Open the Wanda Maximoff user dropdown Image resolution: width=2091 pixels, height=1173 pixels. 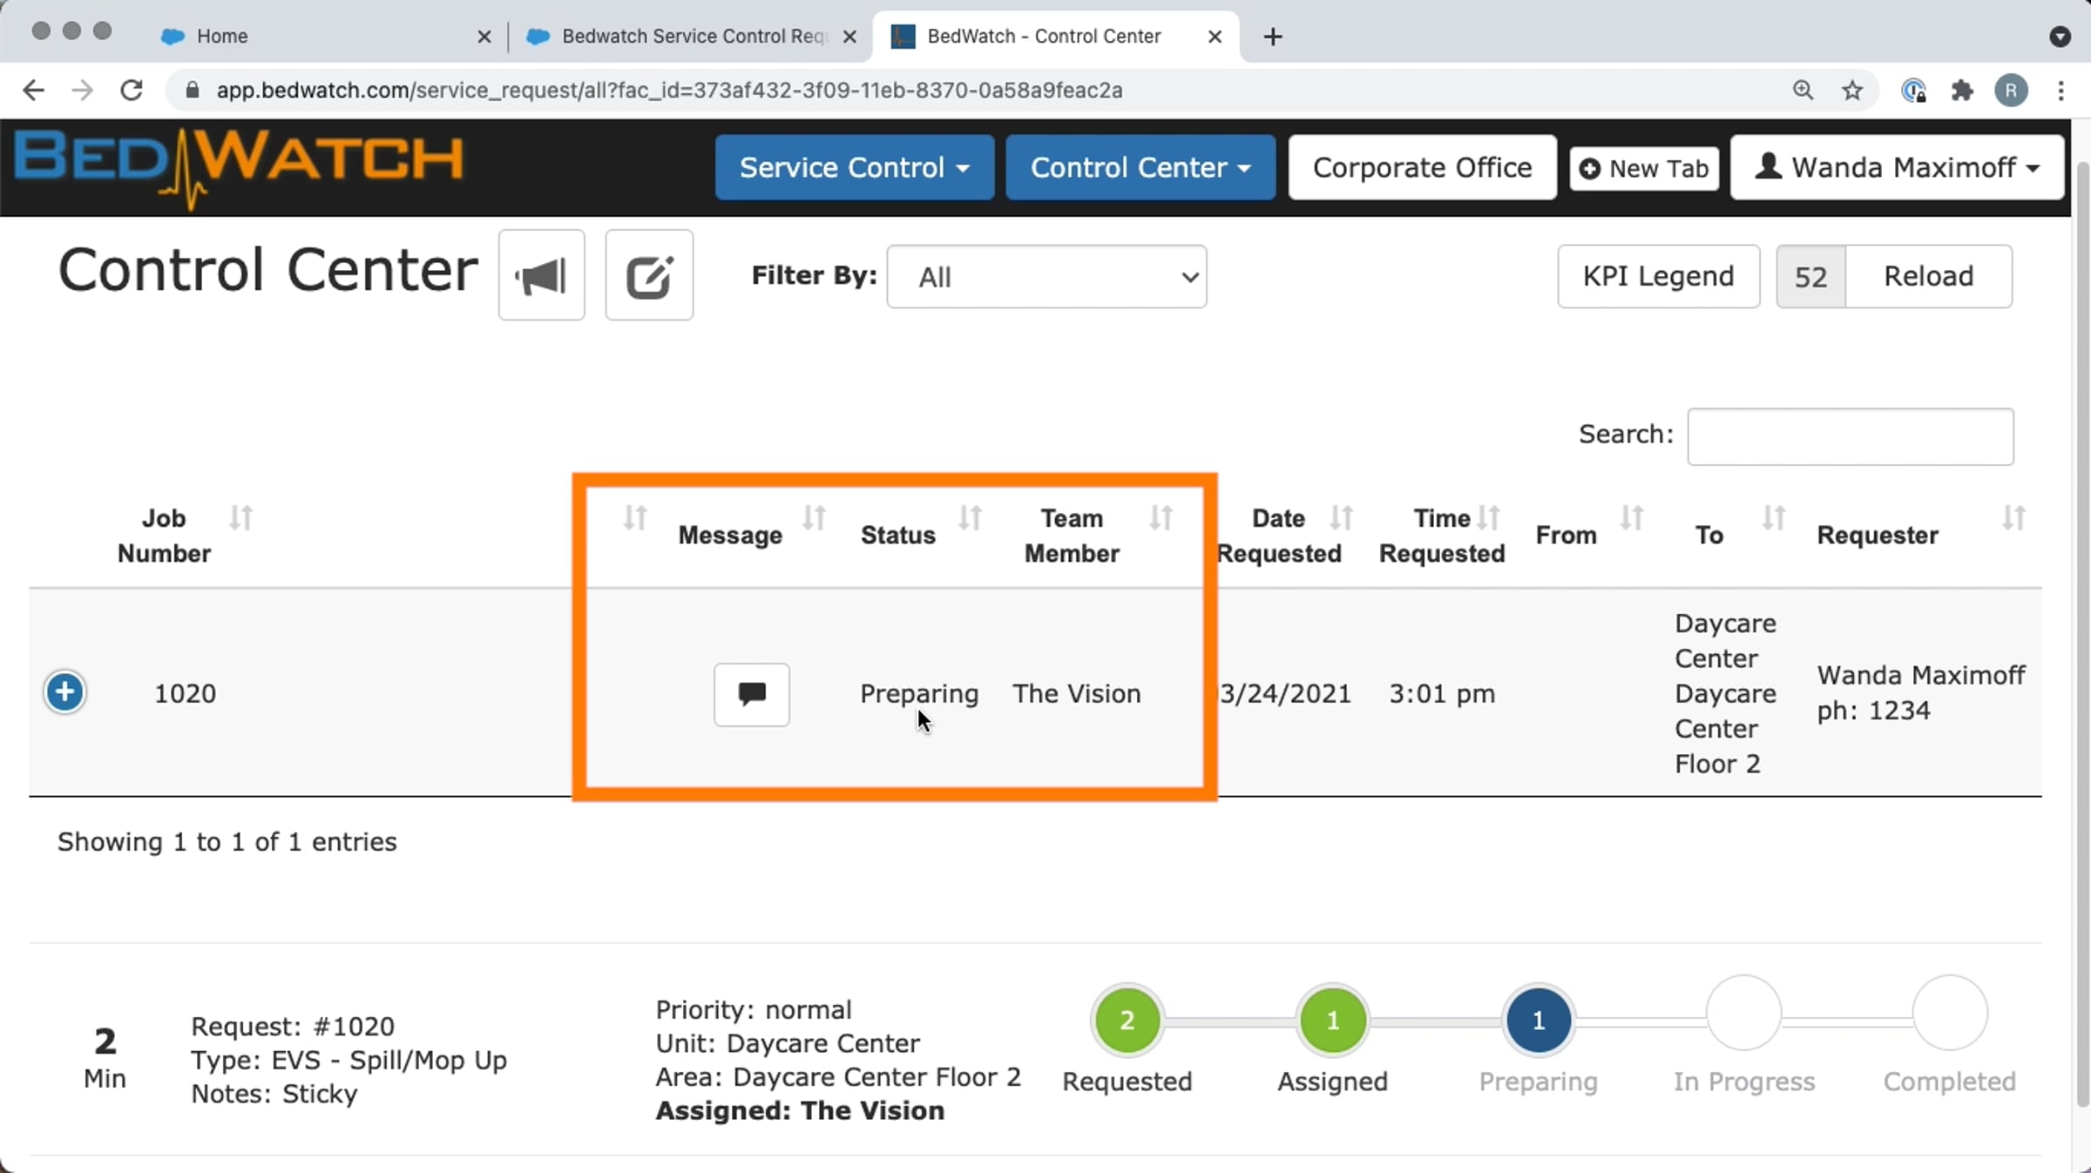[1897, 167]
